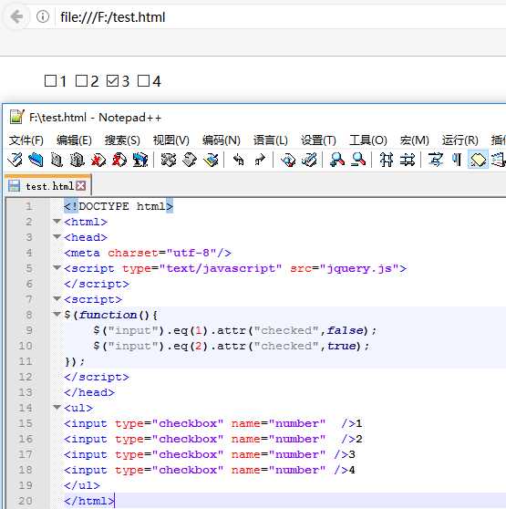Toggle the highlighted indent guide icon
Viewport: 506px width, 509px height.
point(478,160)
